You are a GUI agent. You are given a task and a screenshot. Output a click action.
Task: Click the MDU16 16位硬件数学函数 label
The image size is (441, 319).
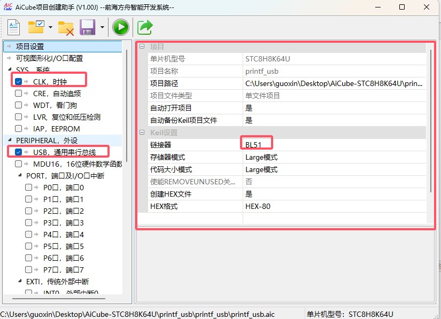tap(78, 164)
